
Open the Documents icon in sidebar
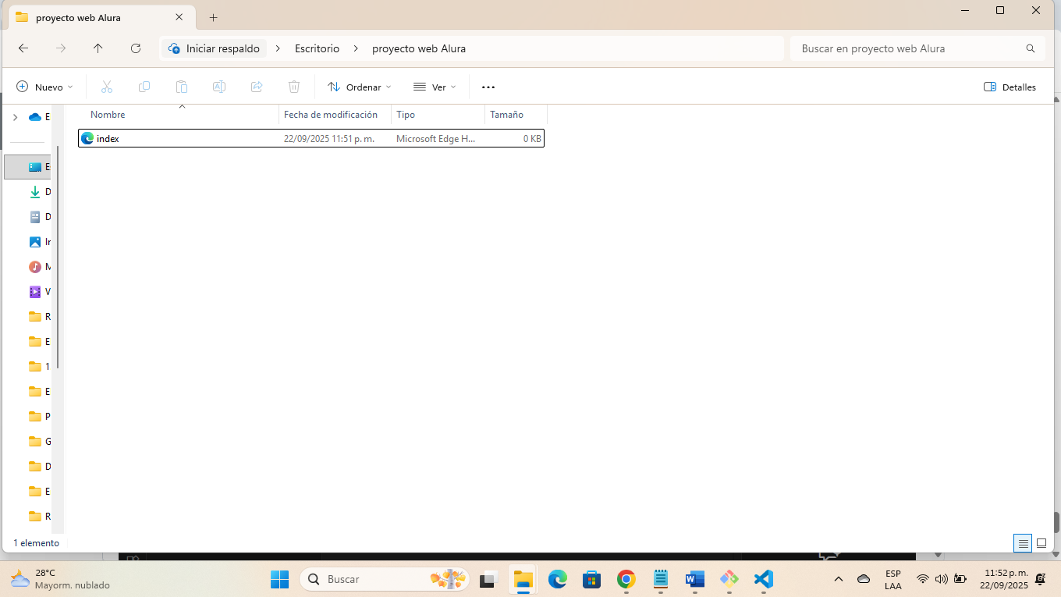click(35, 217)
